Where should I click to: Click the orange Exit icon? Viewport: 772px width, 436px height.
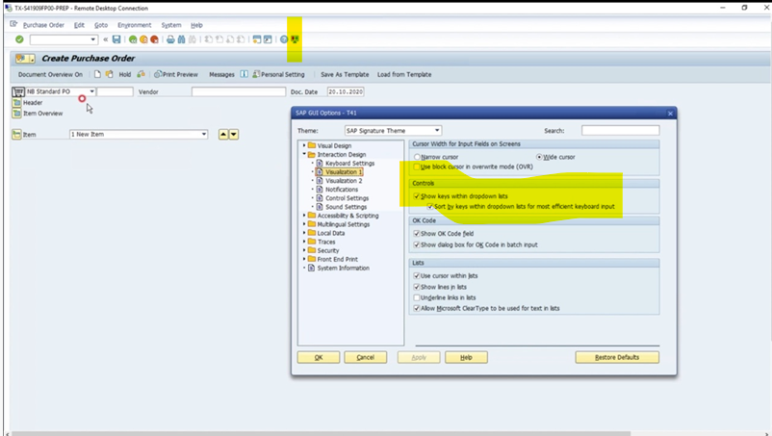click(143, 39)
